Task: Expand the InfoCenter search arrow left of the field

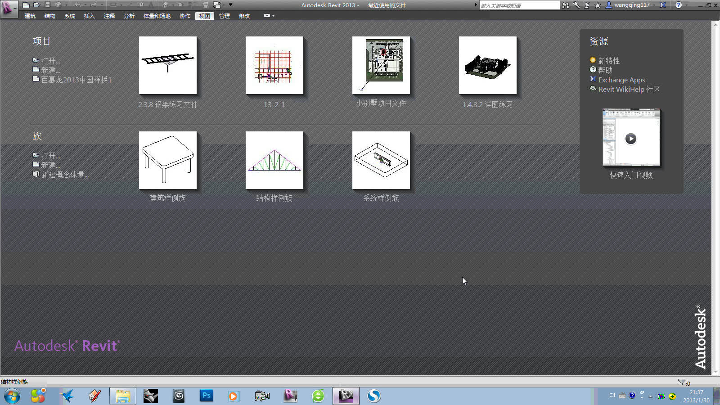Action: click(x=476, y=5)
